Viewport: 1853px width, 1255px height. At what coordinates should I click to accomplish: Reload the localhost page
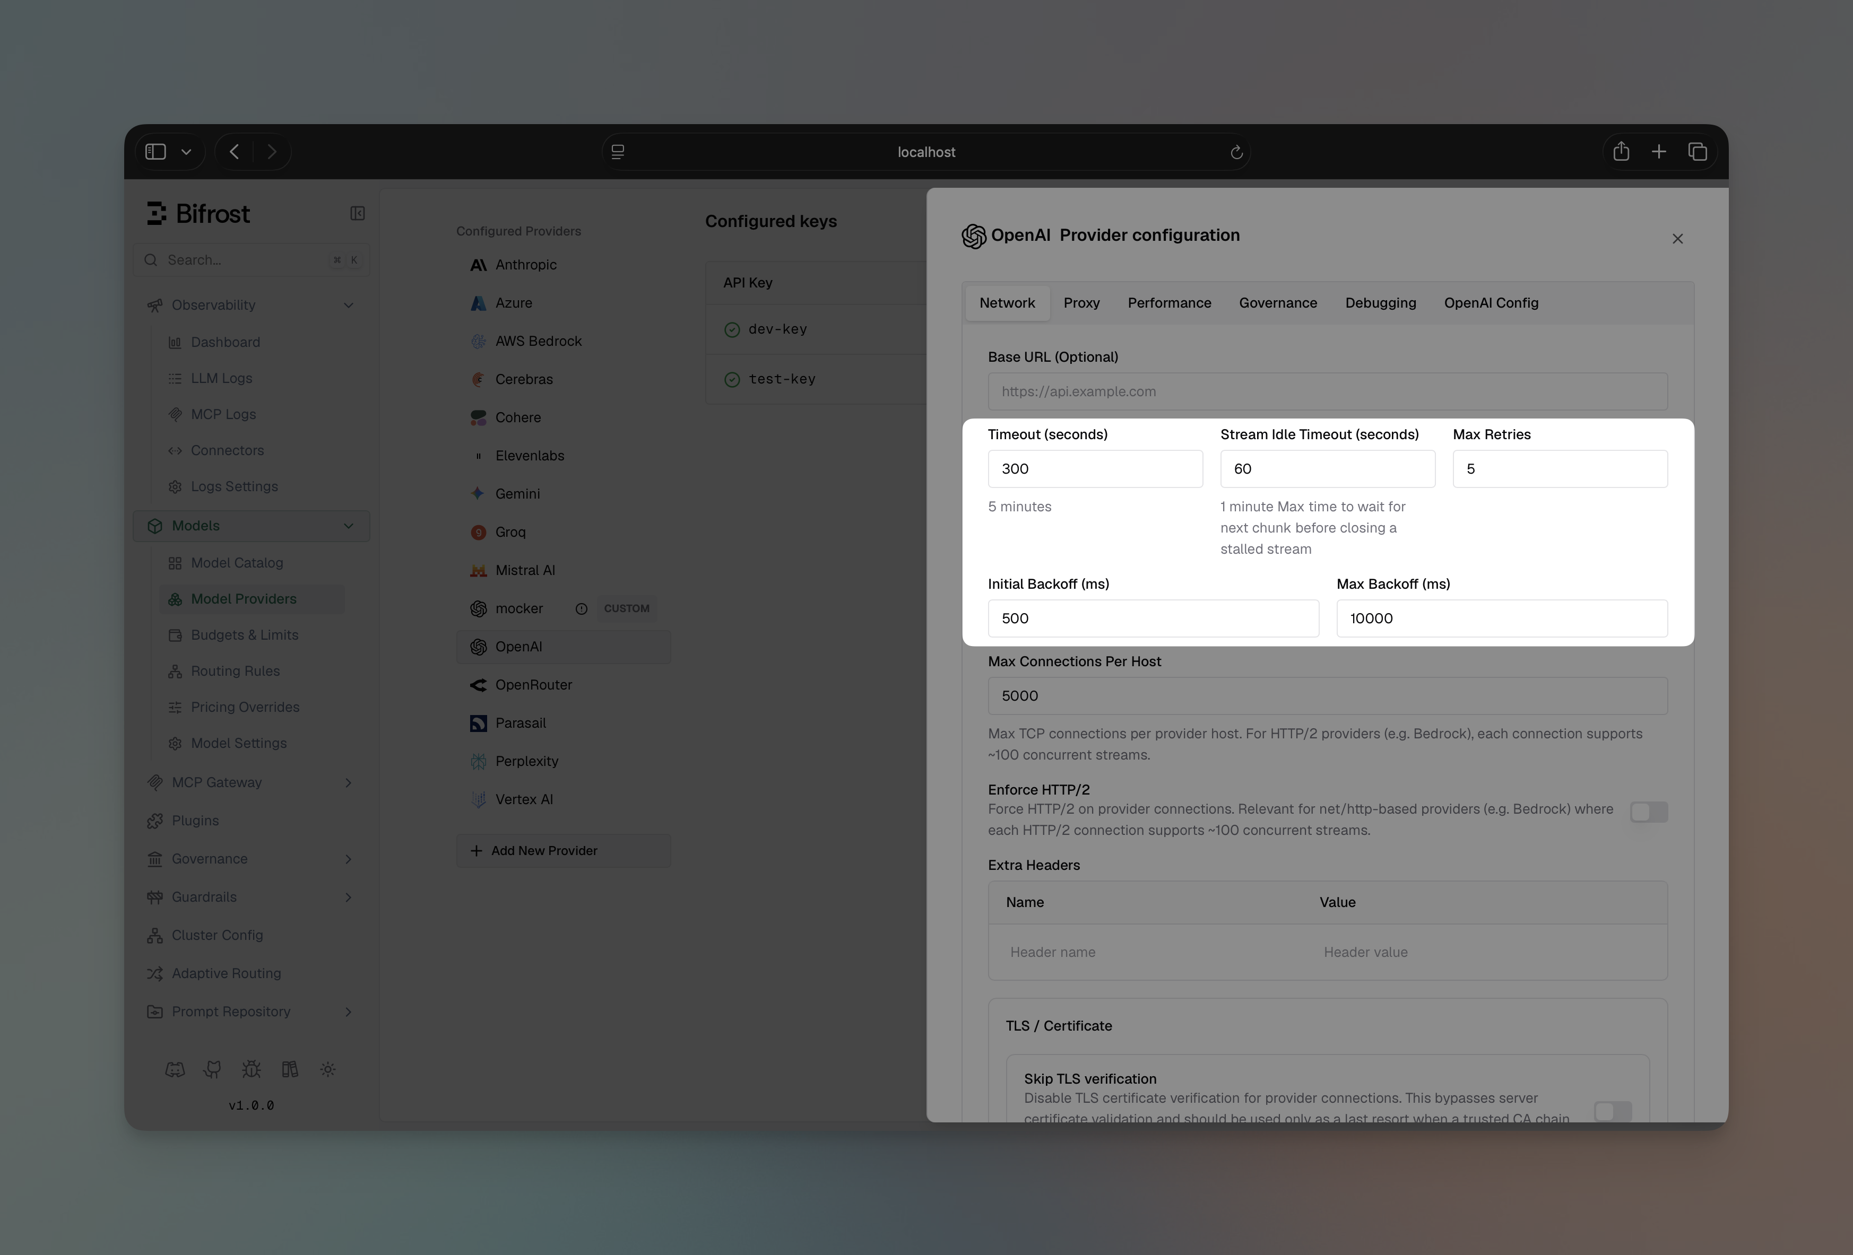click(x=1236, y=152)
